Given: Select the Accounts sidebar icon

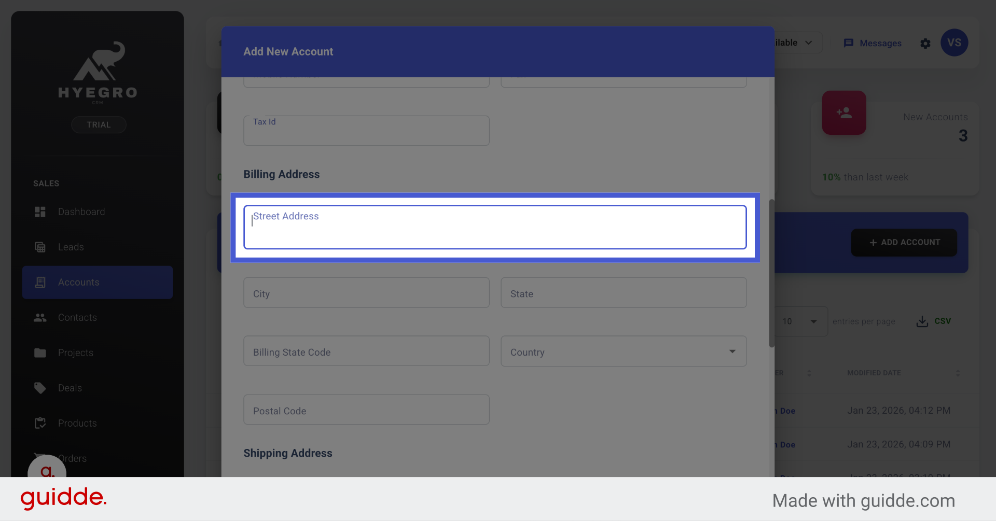Looking at the screenshot, I should pos(40,282).
